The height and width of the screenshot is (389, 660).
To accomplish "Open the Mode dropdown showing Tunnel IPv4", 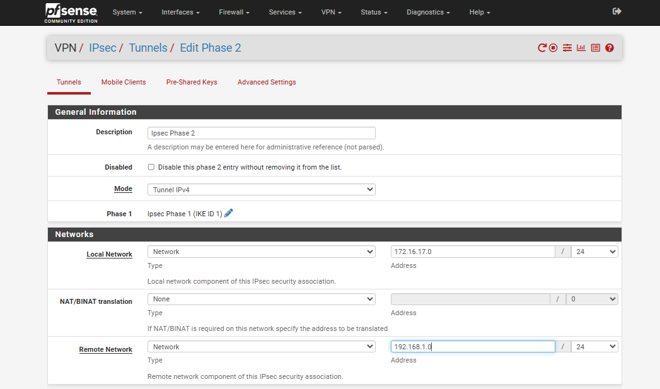I will coord(261,189).
